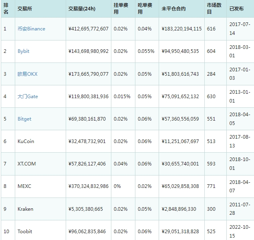Click the XT.COM exchange name

pyautogui.click(x=27, y=164)
